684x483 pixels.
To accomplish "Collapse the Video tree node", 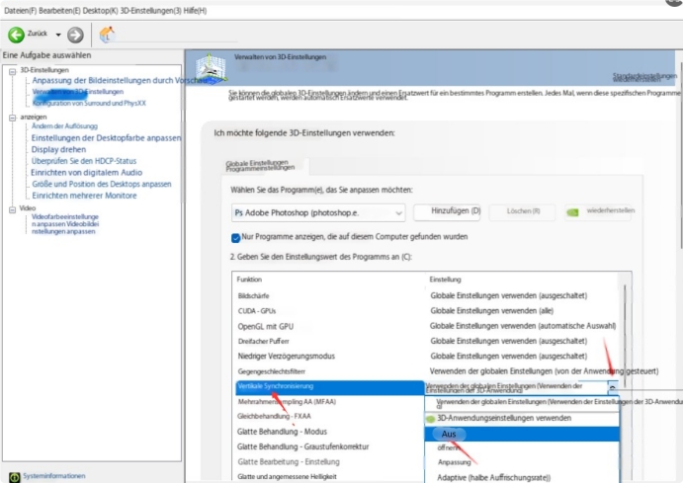I will click(12, 208).
